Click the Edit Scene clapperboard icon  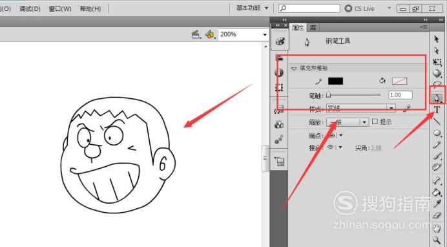click(x=196, y=35)
